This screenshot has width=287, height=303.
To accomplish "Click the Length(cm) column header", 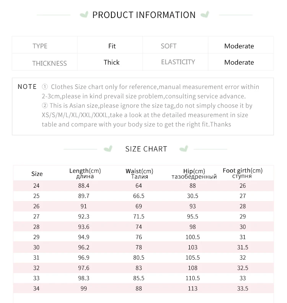I will [x=85, y=174].
